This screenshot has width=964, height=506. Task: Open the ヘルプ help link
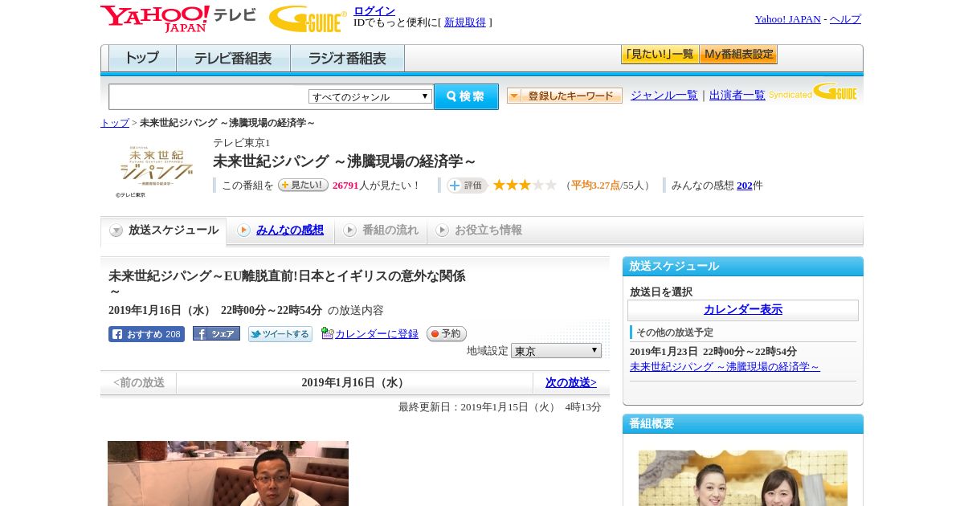click(x=845, y=19)
